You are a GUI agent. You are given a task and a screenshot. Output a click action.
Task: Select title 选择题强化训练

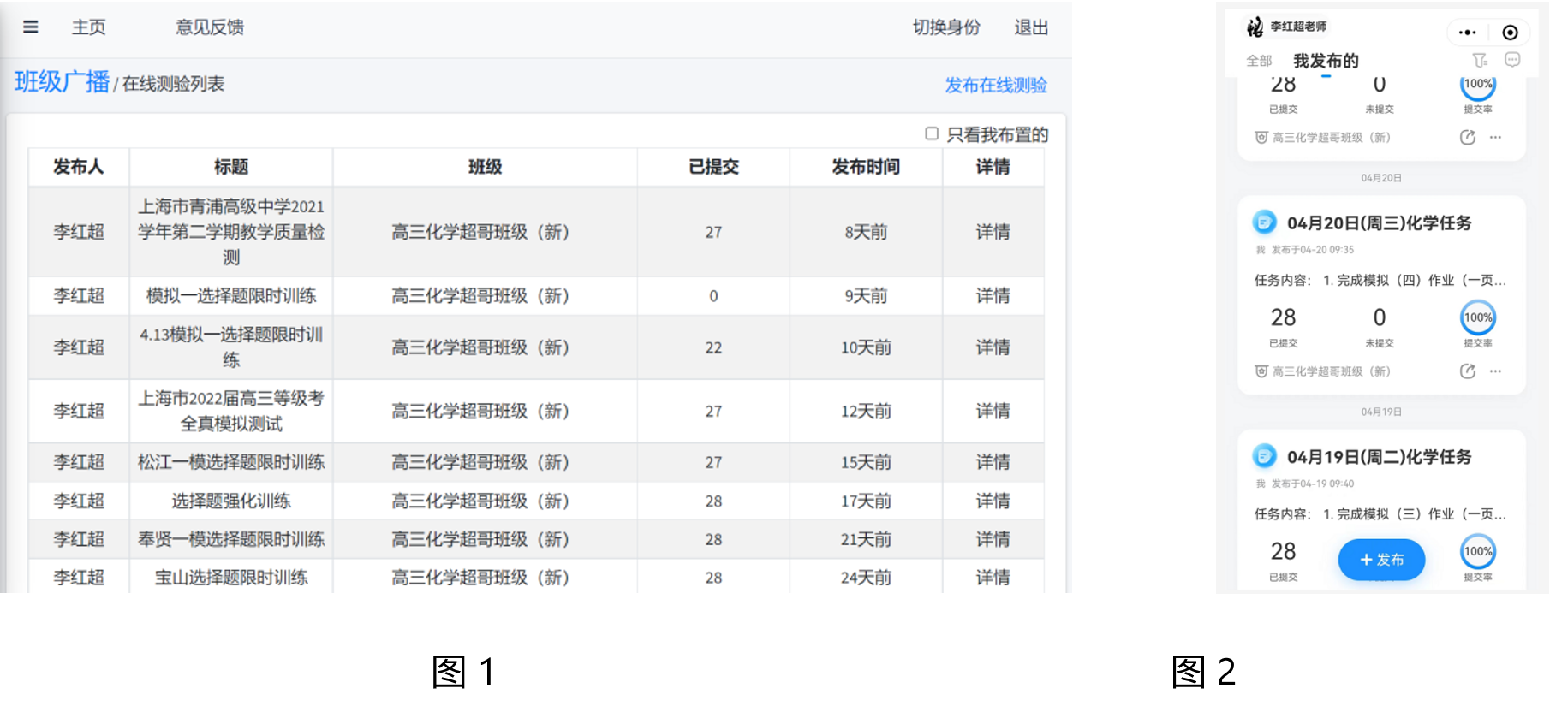click(231, 501)
